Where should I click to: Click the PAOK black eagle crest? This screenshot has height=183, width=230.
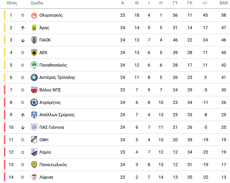pyautogui.click(x=34, y=40)
